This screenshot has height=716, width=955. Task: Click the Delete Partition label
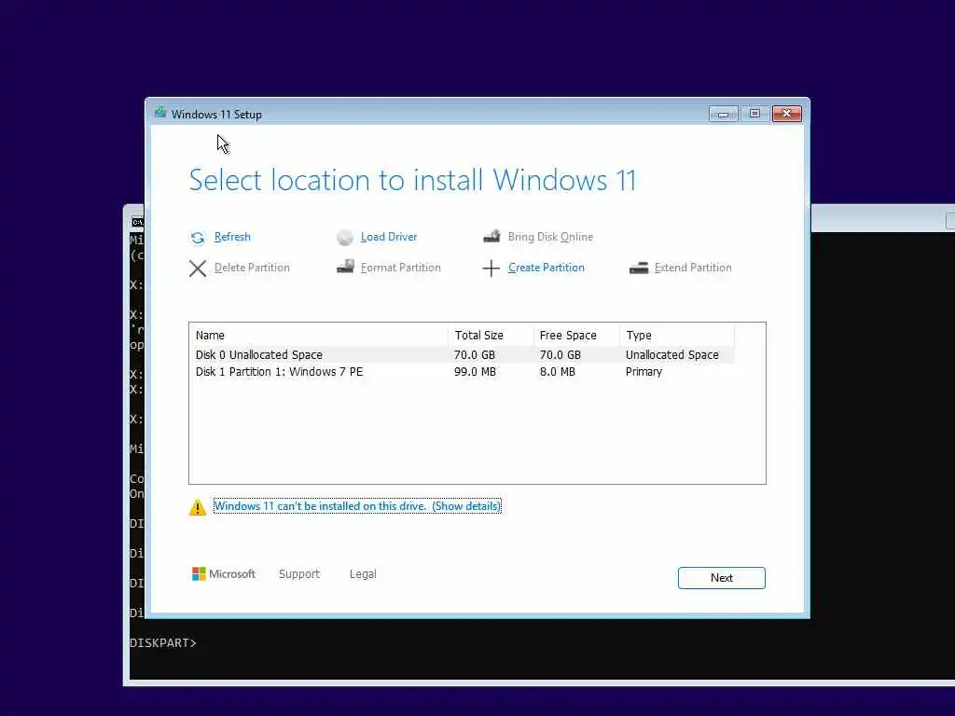click(x=252, y=268)
